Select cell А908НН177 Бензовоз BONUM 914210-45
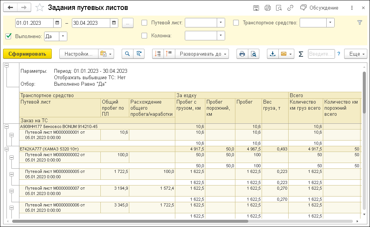The height and width of the screenshot is (227, 370). coord(97,126)
